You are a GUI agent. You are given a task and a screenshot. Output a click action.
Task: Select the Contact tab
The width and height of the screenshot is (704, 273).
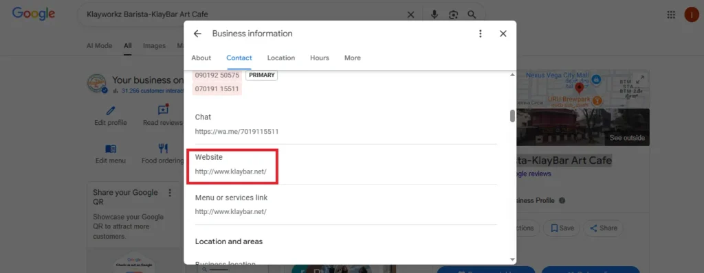point(239,58)
